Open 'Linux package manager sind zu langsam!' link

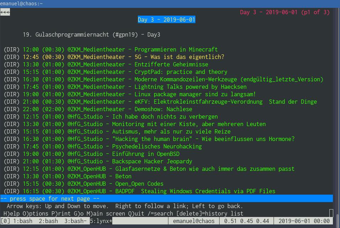(x=139, y=94)
